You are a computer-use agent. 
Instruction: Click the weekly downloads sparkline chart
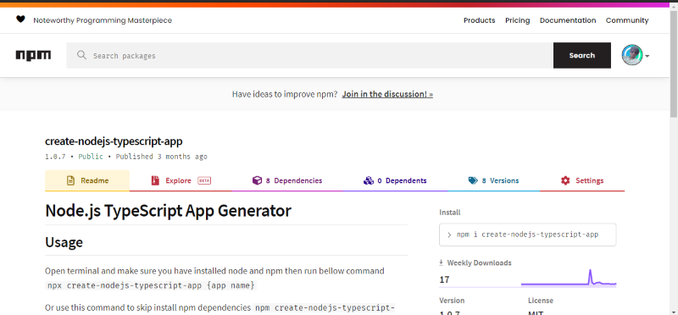point(569,278)
